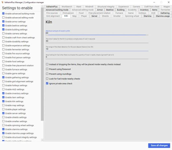Screen dimensions: 172x150
Task: Toggle Enable camera settings checkbox
Action: [3, 33]
